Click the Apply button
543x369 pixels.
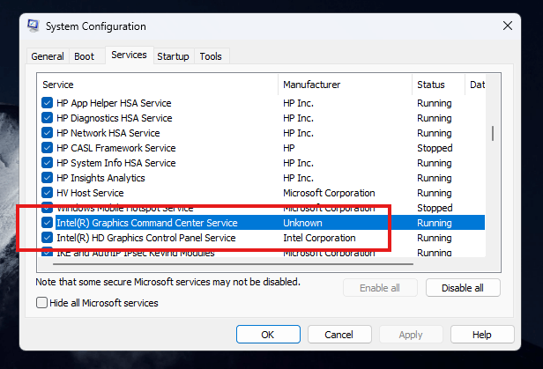click(x=411, y=335)
